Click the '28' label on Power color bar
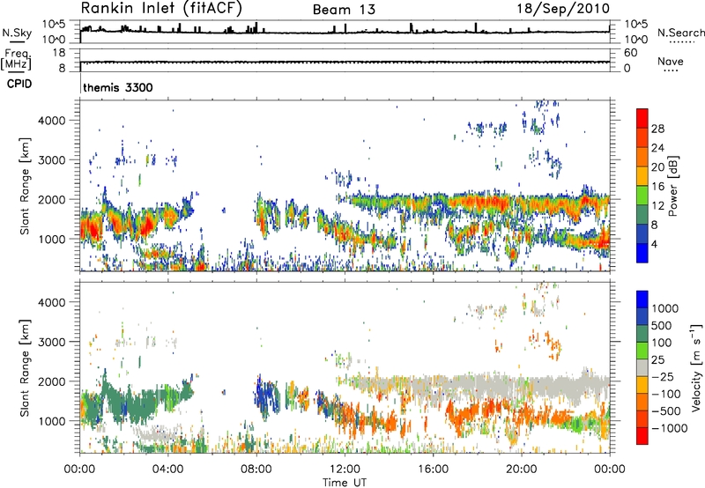 pos(657,129)
